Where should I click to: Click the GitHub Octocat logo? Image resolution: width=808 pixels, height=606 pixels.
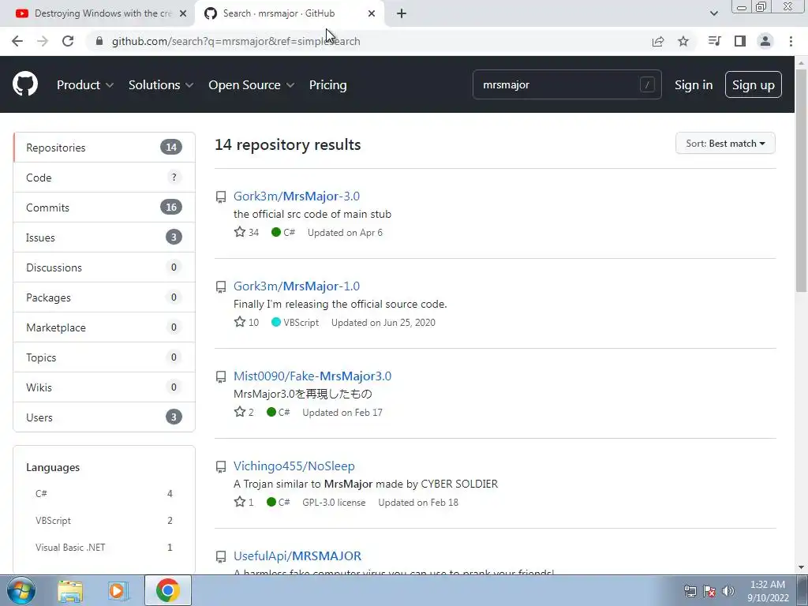pyautogui.click(x=25, y=84)
